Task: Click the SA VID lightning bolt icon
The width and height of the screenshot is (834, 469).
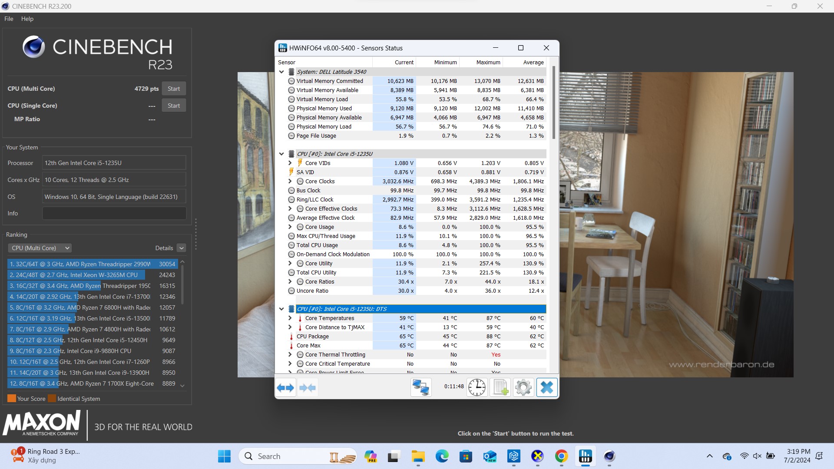Action: click(x=291, y=172)
